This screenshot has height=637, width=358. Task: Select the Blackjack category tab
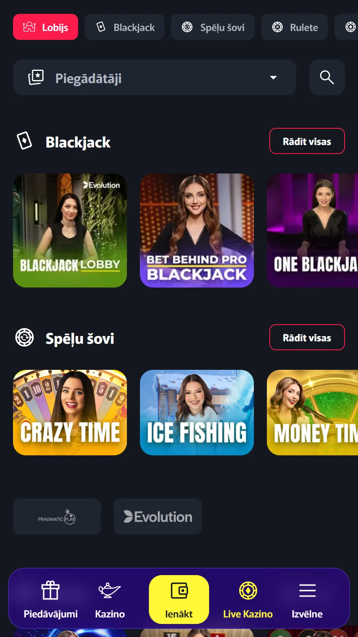click(x=124, y=27)
